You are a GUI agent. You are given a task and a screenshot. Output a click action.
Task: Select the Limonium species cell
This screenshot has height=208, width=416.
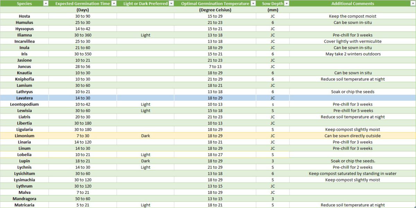tap(24, 136)
